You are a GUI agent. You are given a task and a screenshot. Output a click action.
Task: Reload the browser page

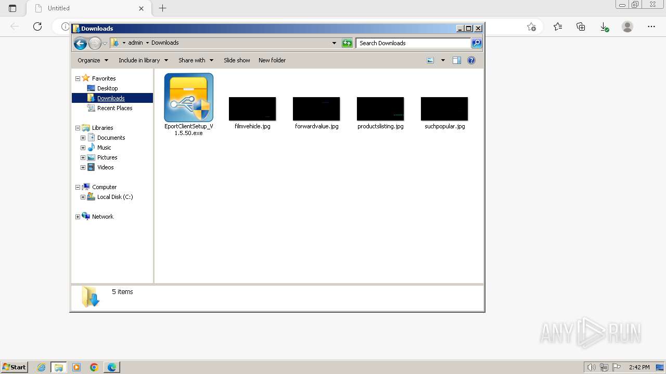click(x=37, y=26)
